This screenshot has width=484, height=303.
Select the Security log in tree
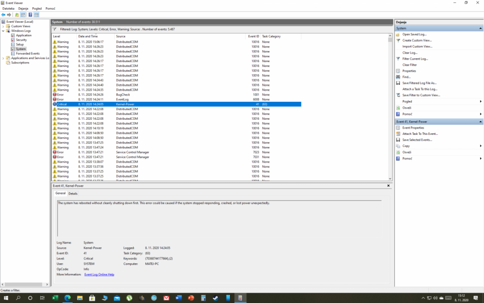click(21, 40)
